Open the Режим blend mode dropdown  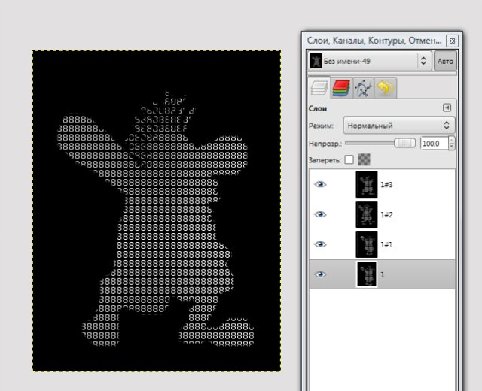398,126
